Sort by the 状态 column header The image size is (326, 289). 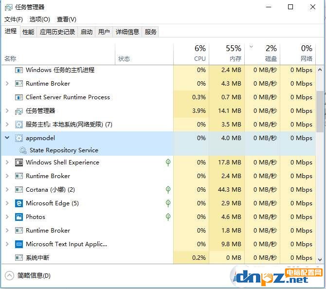click(144, 54)
